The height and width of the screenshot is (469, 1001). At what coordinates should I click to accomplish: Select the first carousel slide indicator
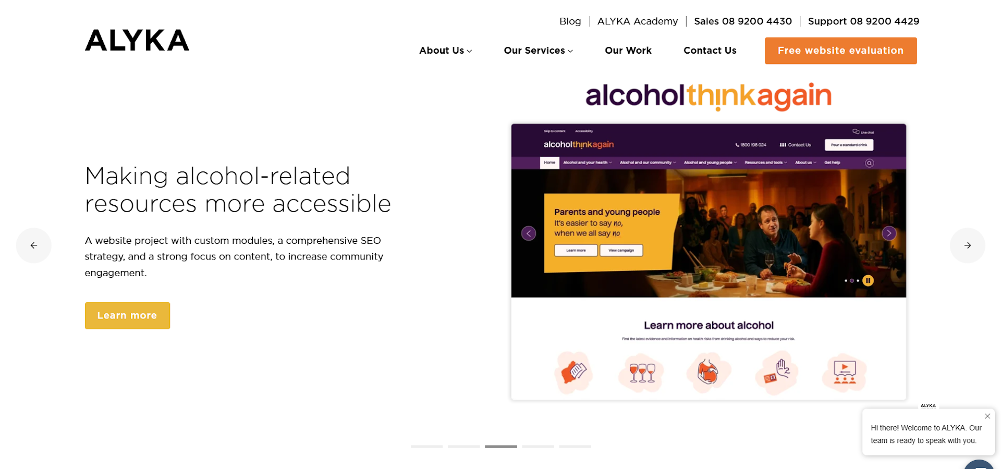[x=426, y=447]
